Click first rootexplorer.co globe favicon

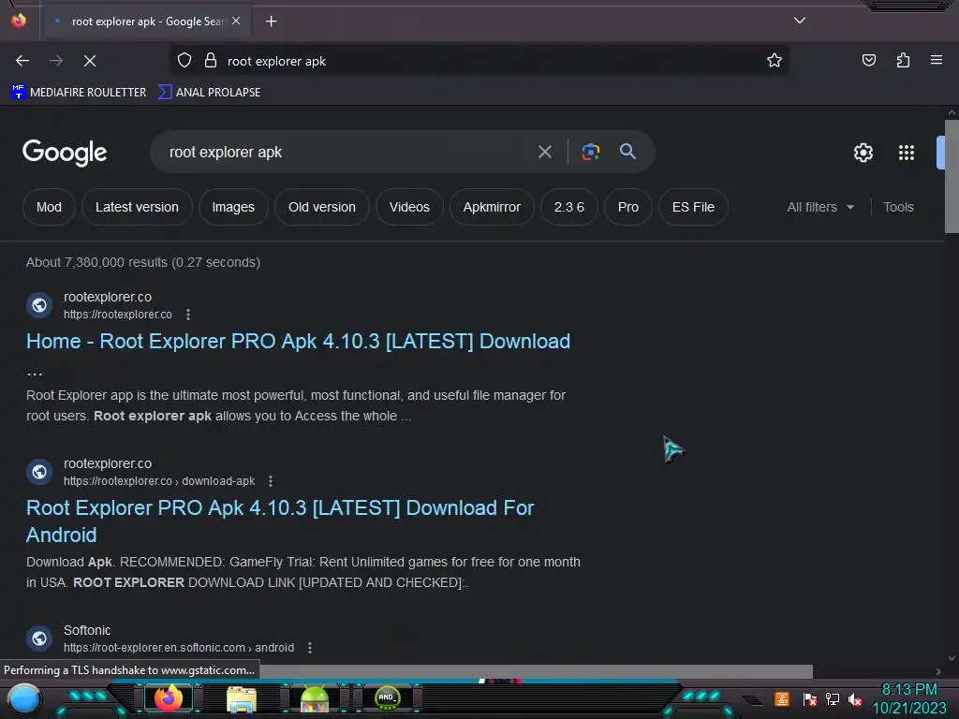coord(39,305)
